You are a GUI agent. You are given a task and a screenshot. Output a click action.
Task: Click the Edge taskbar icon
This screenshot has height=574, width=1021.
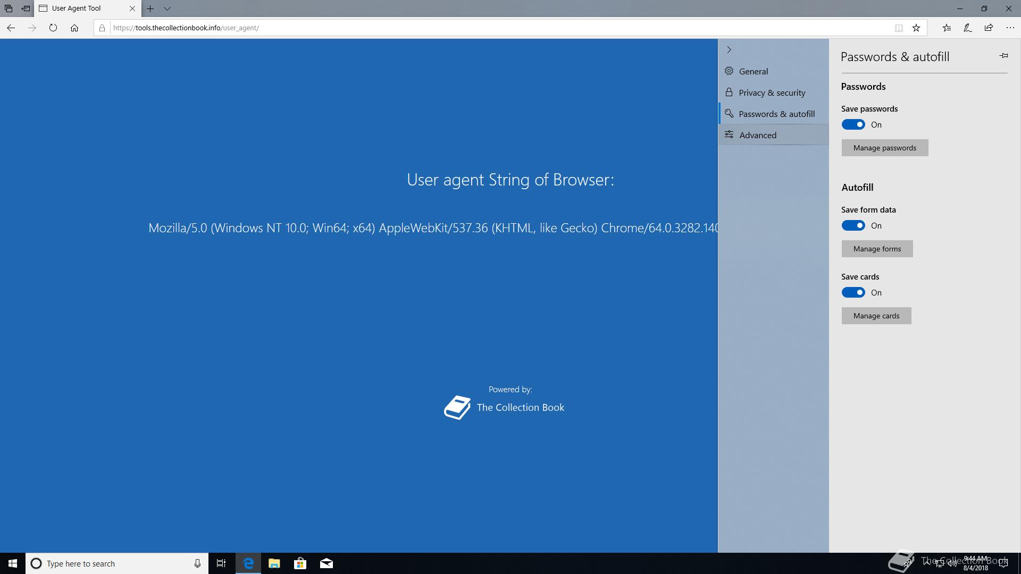tap(248, 563)
